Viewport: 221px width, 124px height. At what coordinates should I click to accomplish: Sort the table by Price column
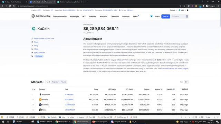click(96, 89)
